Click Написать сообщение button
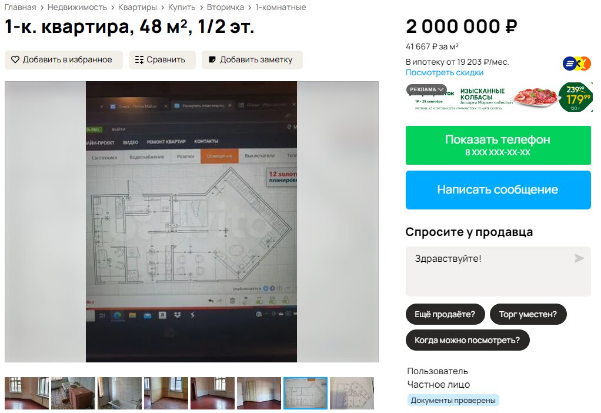 (x=498, y=190)
